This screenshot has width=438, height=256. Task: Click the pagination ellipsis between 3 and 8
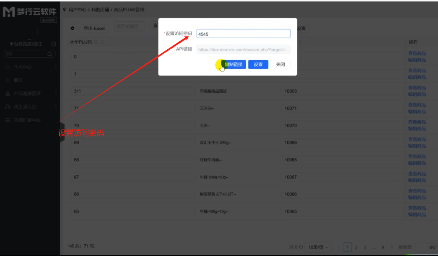click(374, 247)
